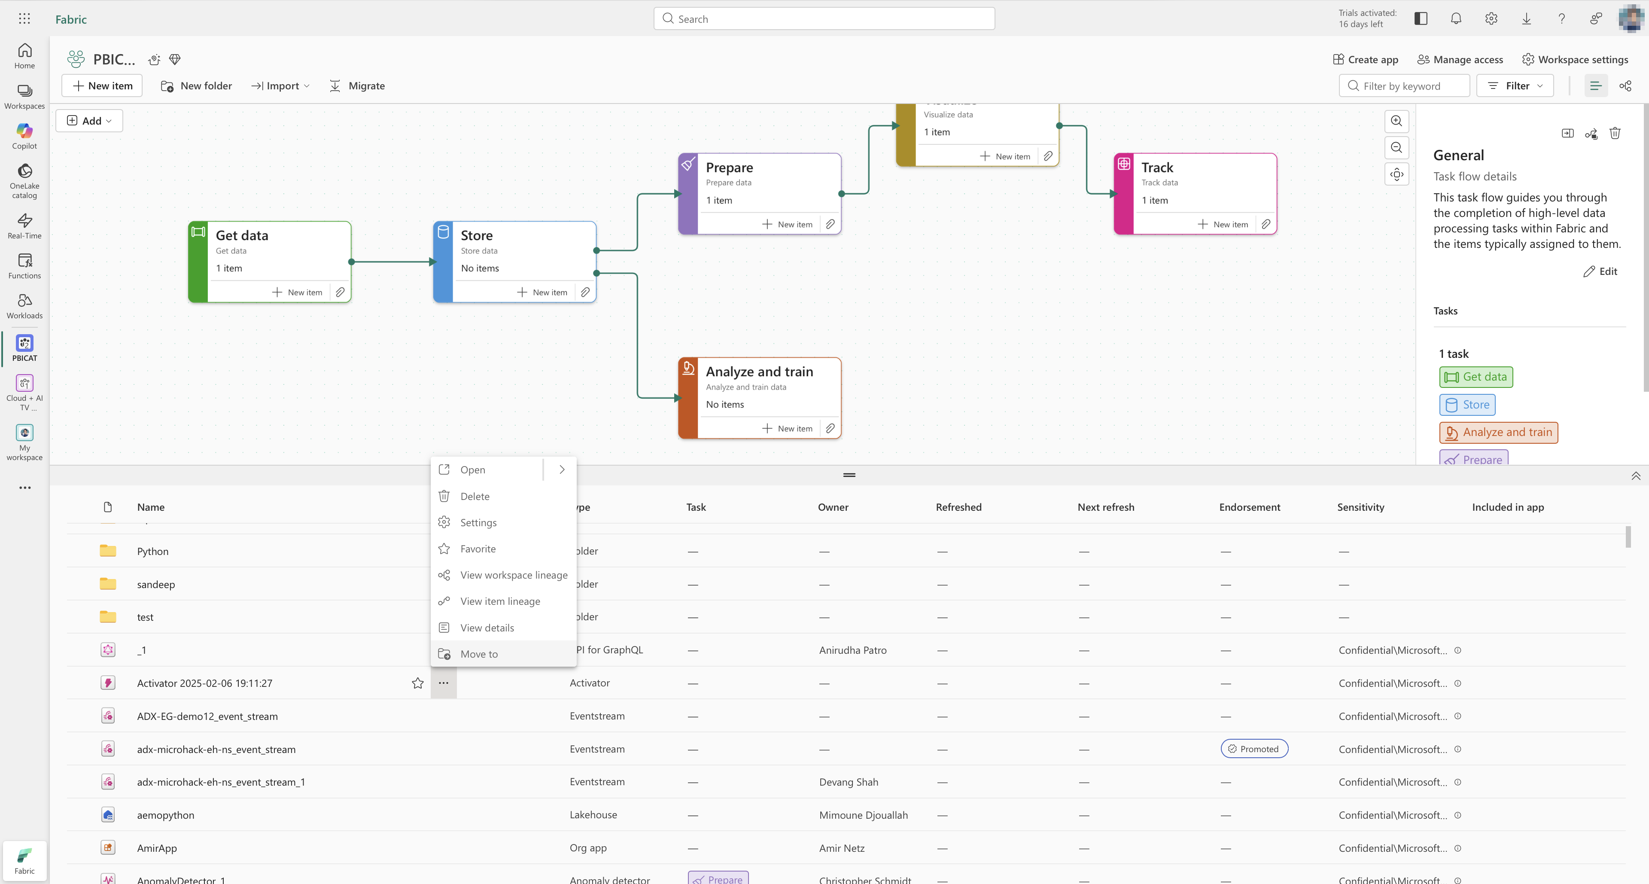Viewport: 1649px width, 884px height.
Task: Open the more options ellipsis in sidebar
Action: tap(24, 488)
